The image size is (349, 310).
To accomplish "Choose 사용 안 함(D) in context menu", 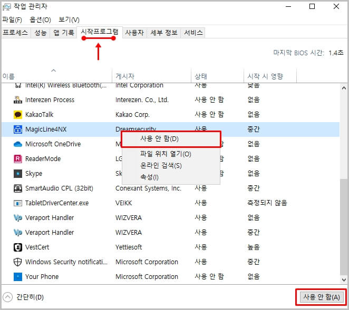I will 171,139.
